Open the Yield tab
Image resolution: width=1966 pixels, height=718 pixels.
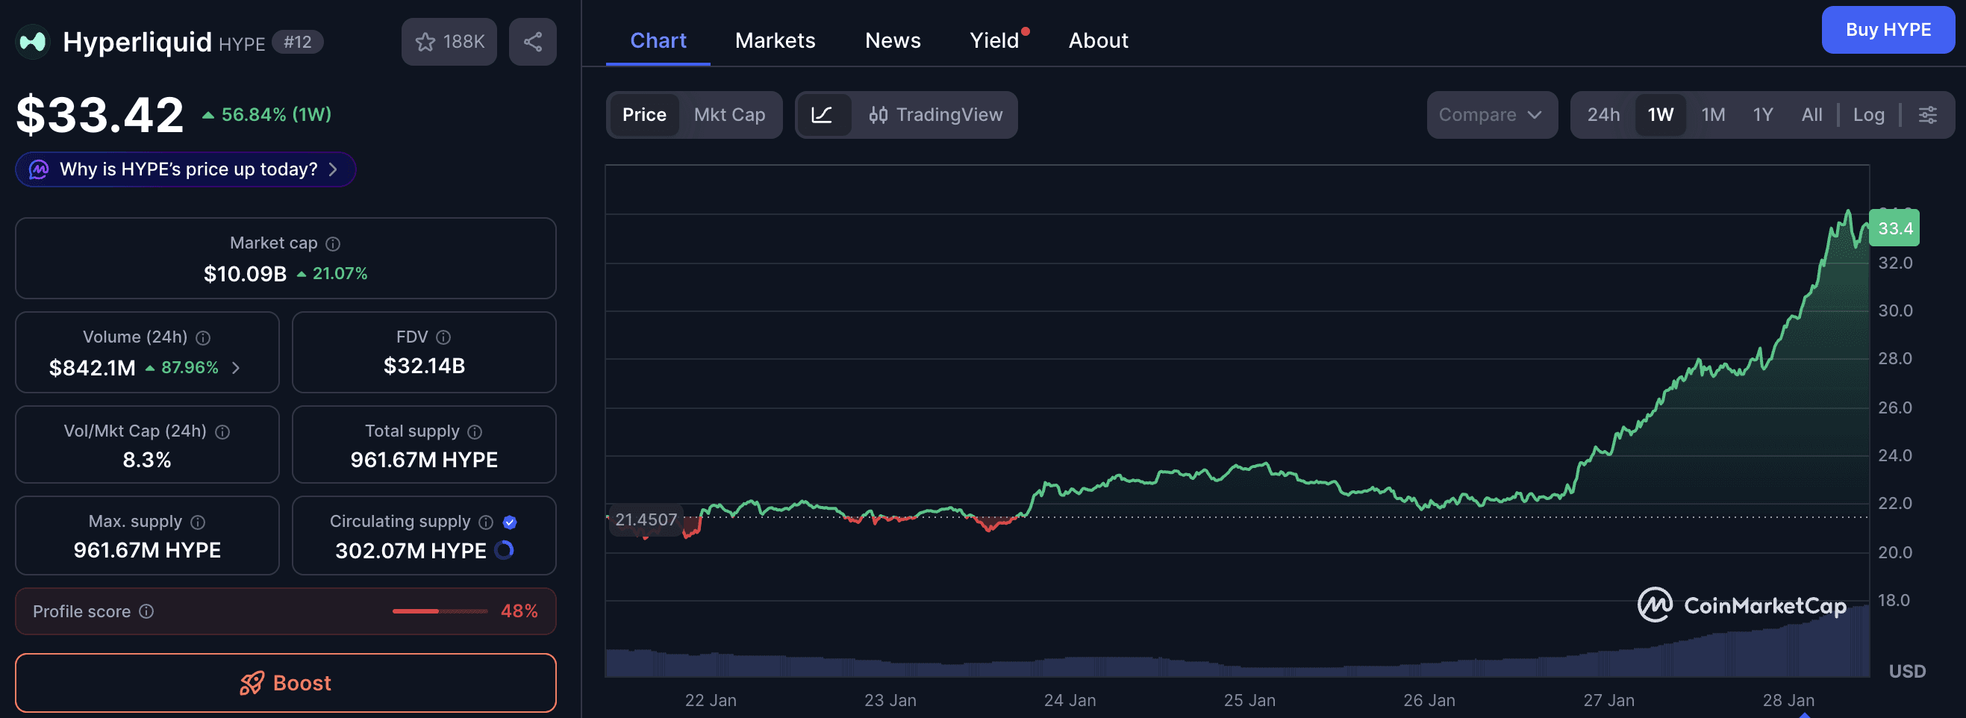(993, 40)
